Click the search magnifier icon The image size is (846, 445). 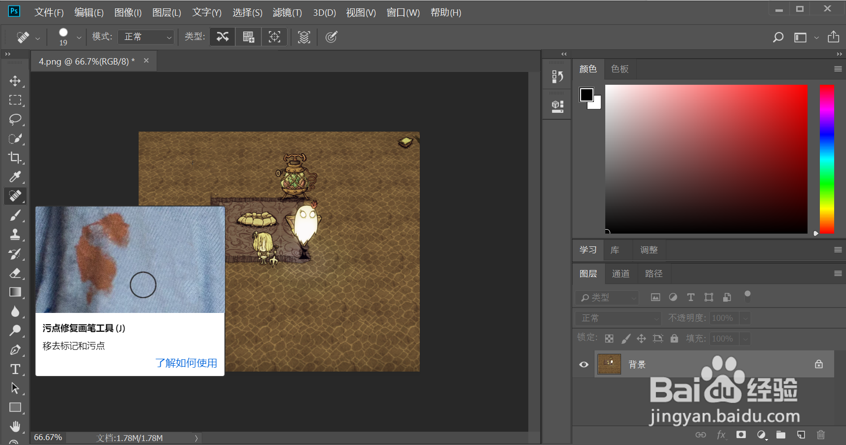pyautogui.click(x=778, y=37)
